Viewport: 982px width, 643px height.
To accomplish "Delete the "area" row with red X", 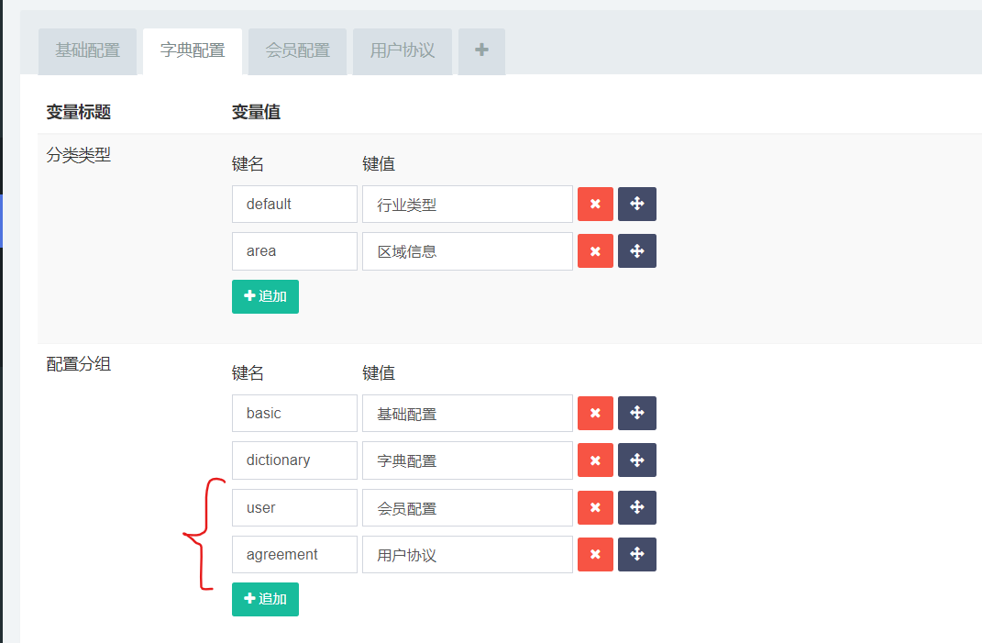I will 595,250.
